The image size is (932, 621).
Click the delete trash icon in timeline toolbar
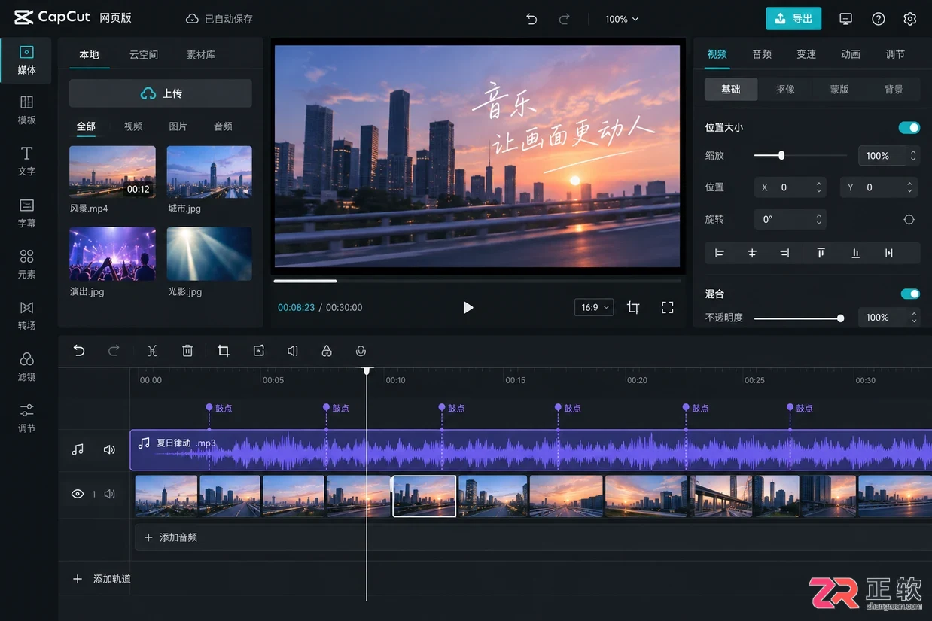(187, 350)
